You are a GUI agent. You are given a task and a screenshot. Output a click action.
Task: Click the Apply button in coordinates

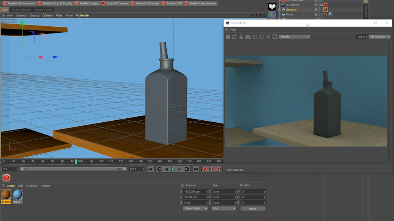(253, 208)
